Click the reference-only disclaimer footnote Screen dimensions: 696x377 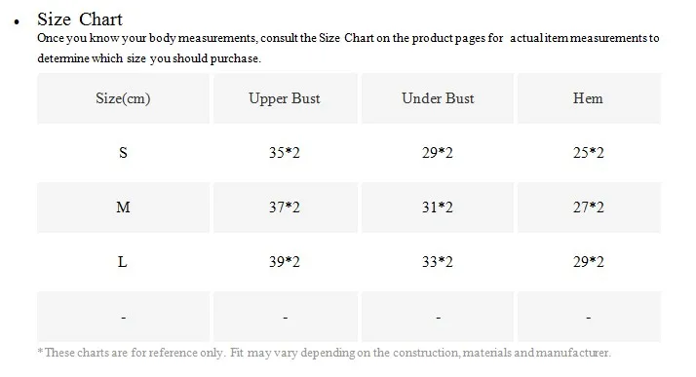(x=325, y=353)
